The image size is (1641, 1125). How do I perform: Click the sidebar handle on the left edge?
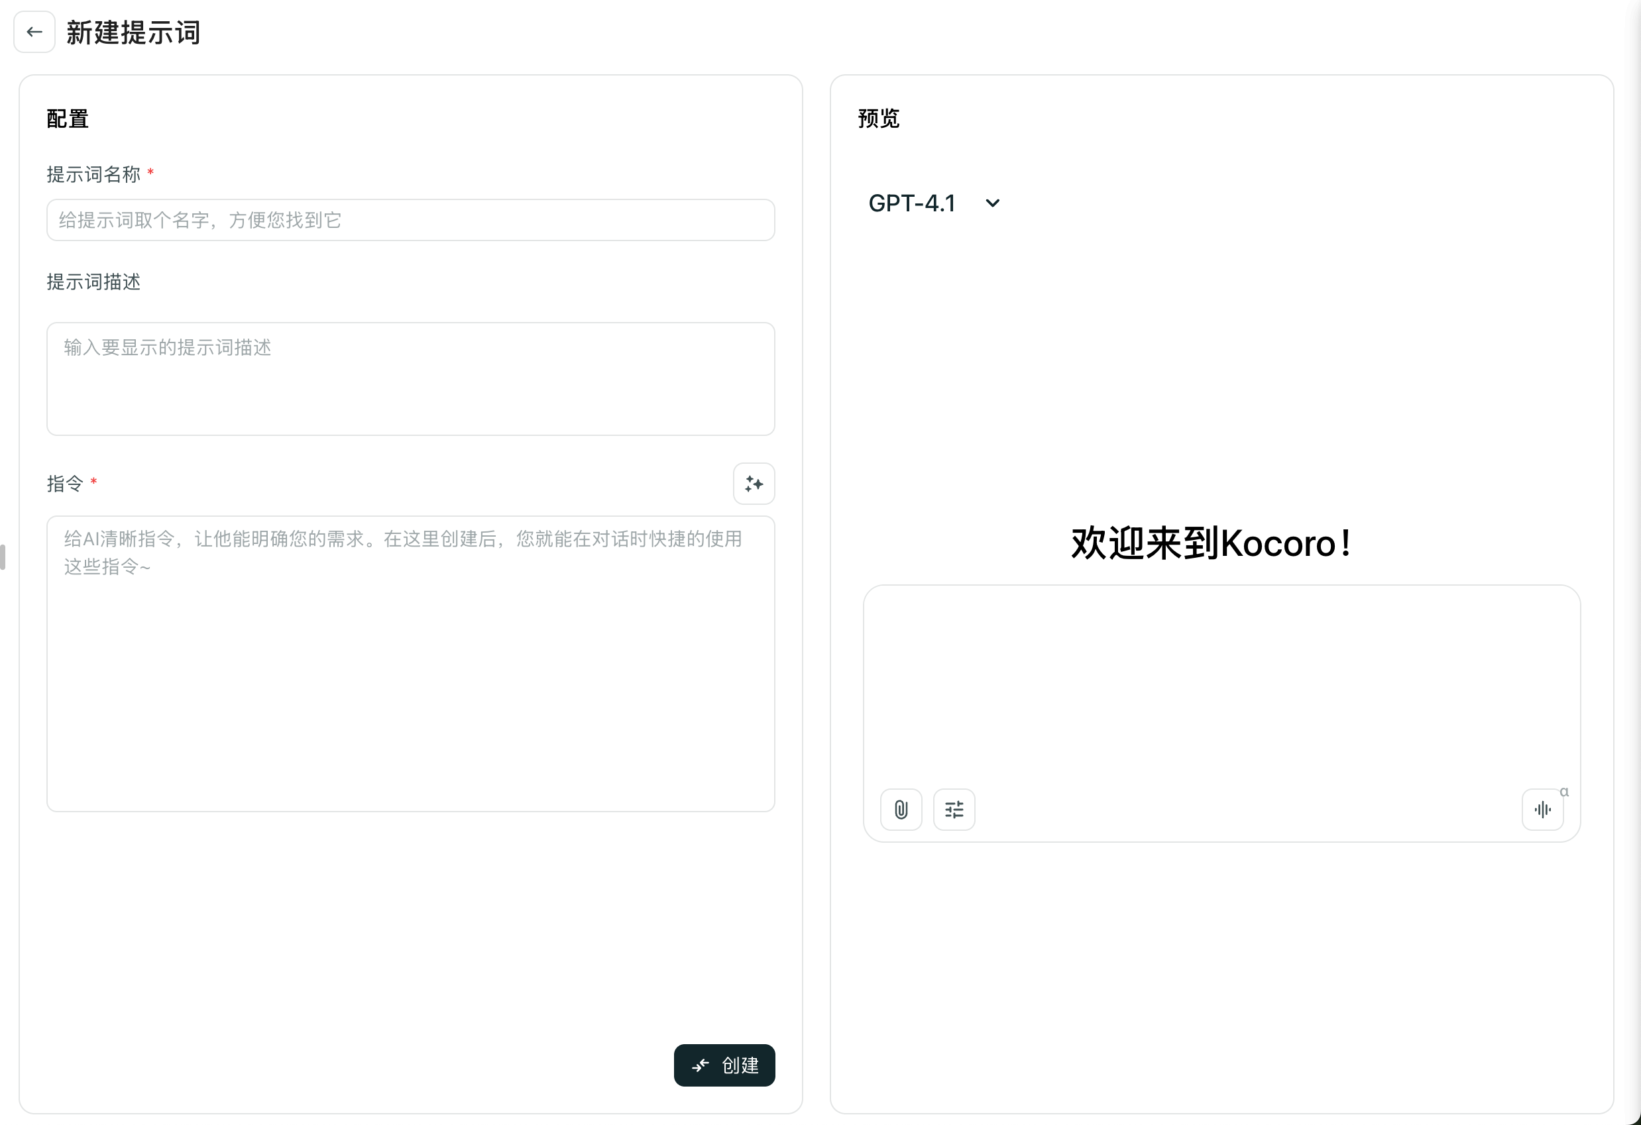[3, 557]
